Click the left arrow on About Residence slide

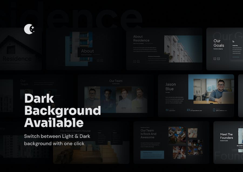click(134, 61)
